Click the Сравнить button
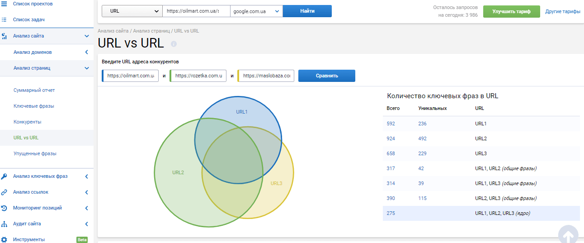Viewport: 584px width, 243px height. click(x=326, y=76)
